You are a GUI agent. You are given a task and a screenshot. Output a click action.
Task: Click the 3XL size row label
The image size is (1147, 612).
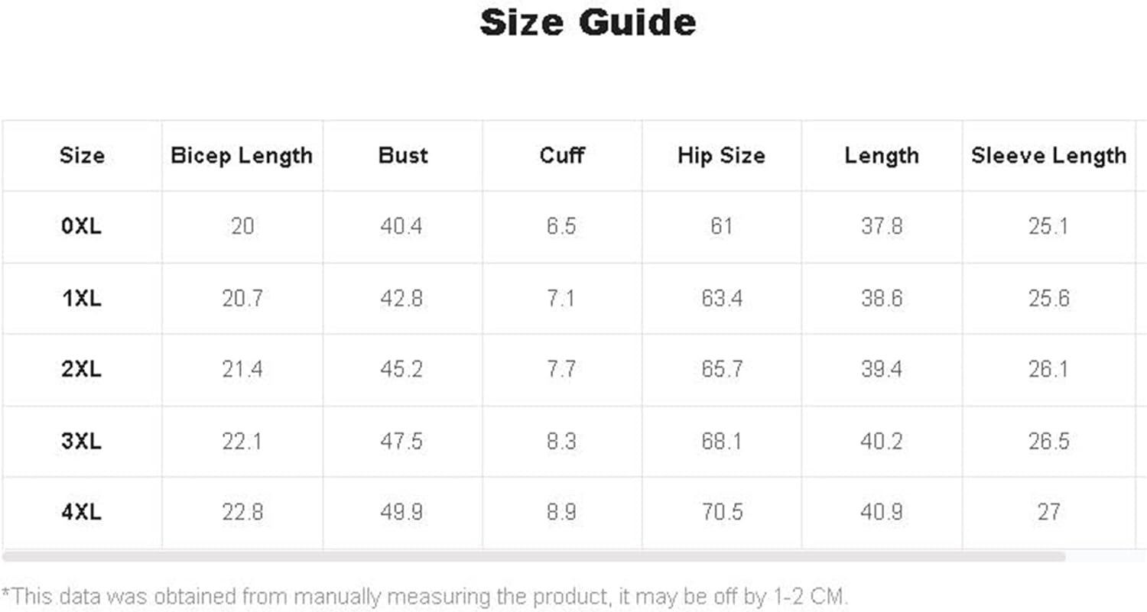82,442
